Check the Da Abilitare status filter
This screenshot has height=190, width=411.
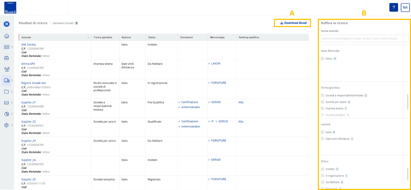point(323,182)
